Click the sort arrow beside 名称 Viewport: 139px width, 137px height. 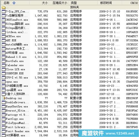pyautogui.click(x=14, y=3)
